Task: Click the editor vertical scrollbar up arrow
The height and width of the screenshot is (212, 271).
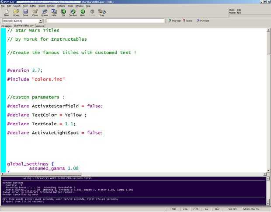Action: pyautogui.click(x=268, y=30)
